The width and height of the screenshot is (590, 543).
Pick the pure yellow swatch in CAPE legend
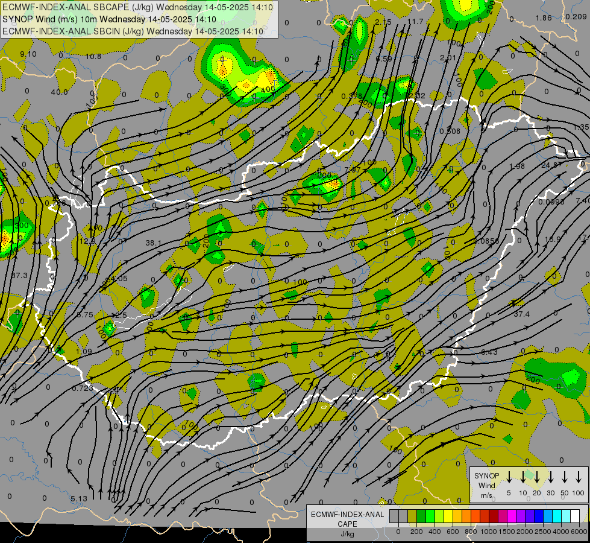coord(448,516)
